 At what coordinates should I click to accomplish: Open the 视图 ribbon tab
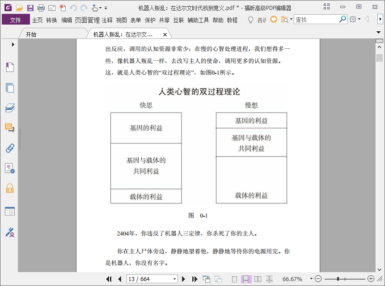click(121, 20)
